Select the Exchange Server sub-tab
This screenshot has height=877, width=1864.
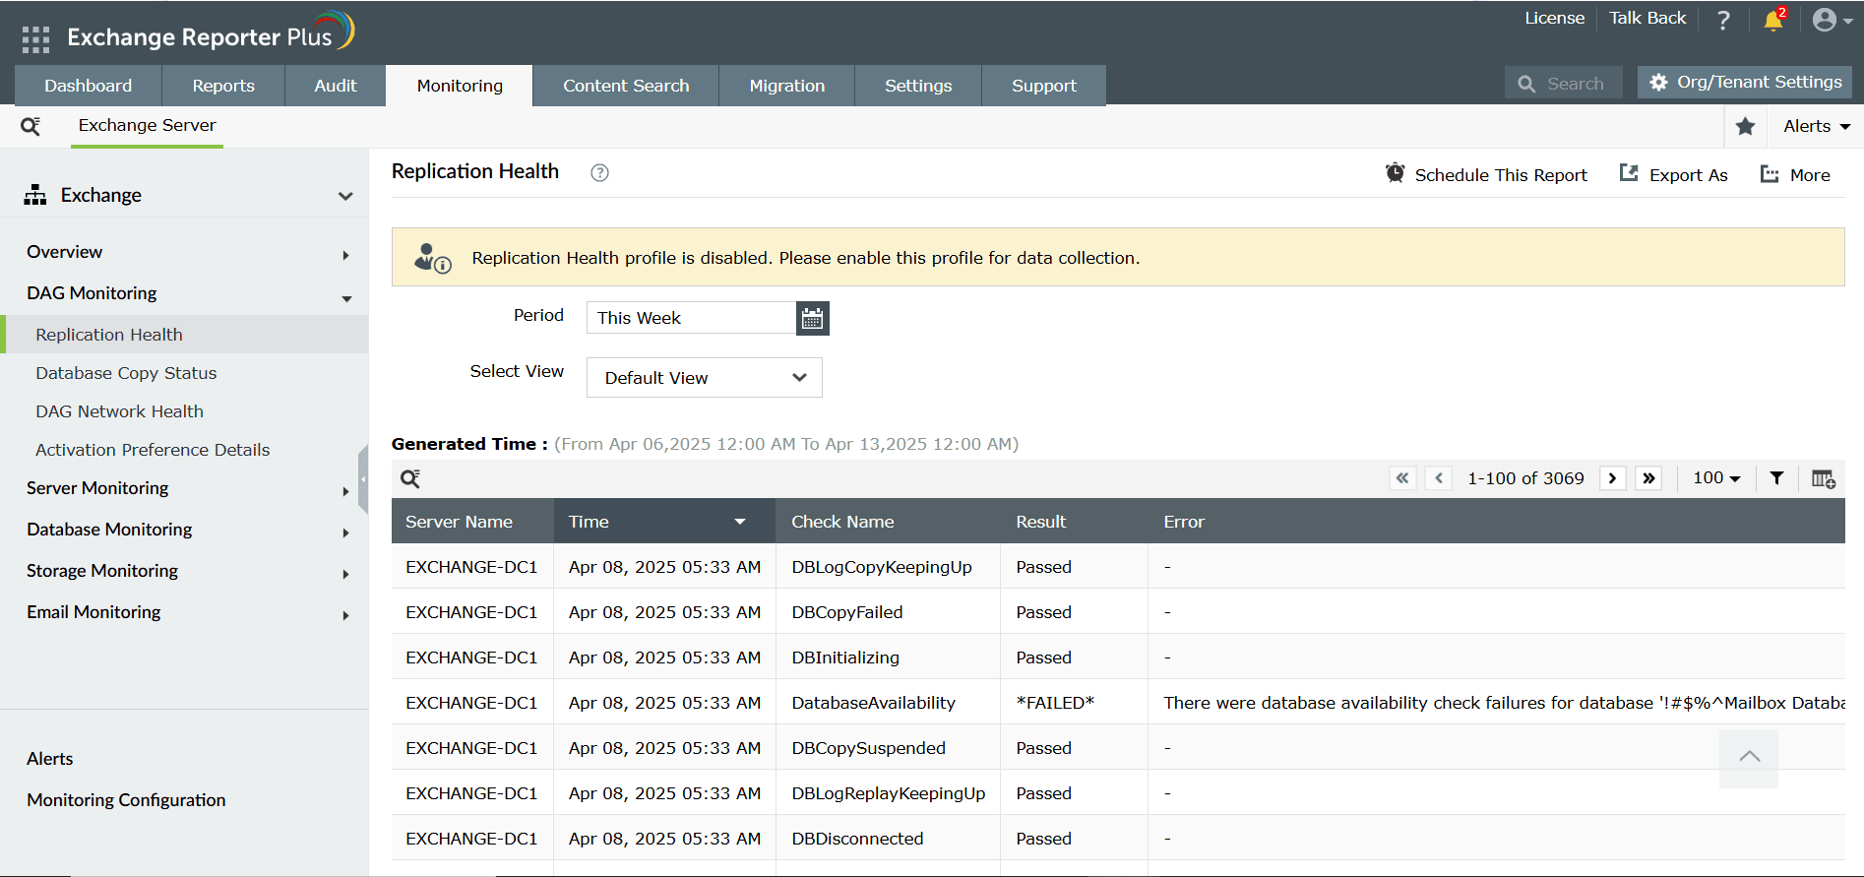click(148, 126)
